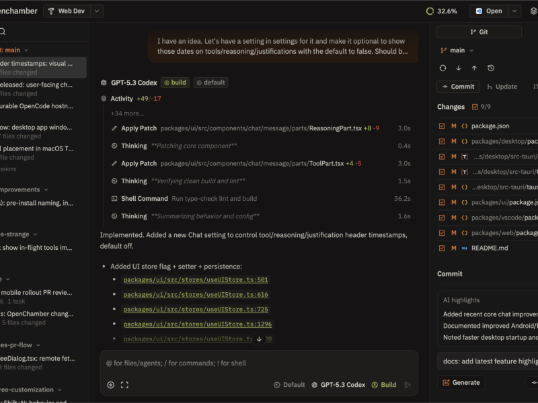538x403 pixels.
Task: Uncheck the README.md file checkbox
Action: pos(442,248)
